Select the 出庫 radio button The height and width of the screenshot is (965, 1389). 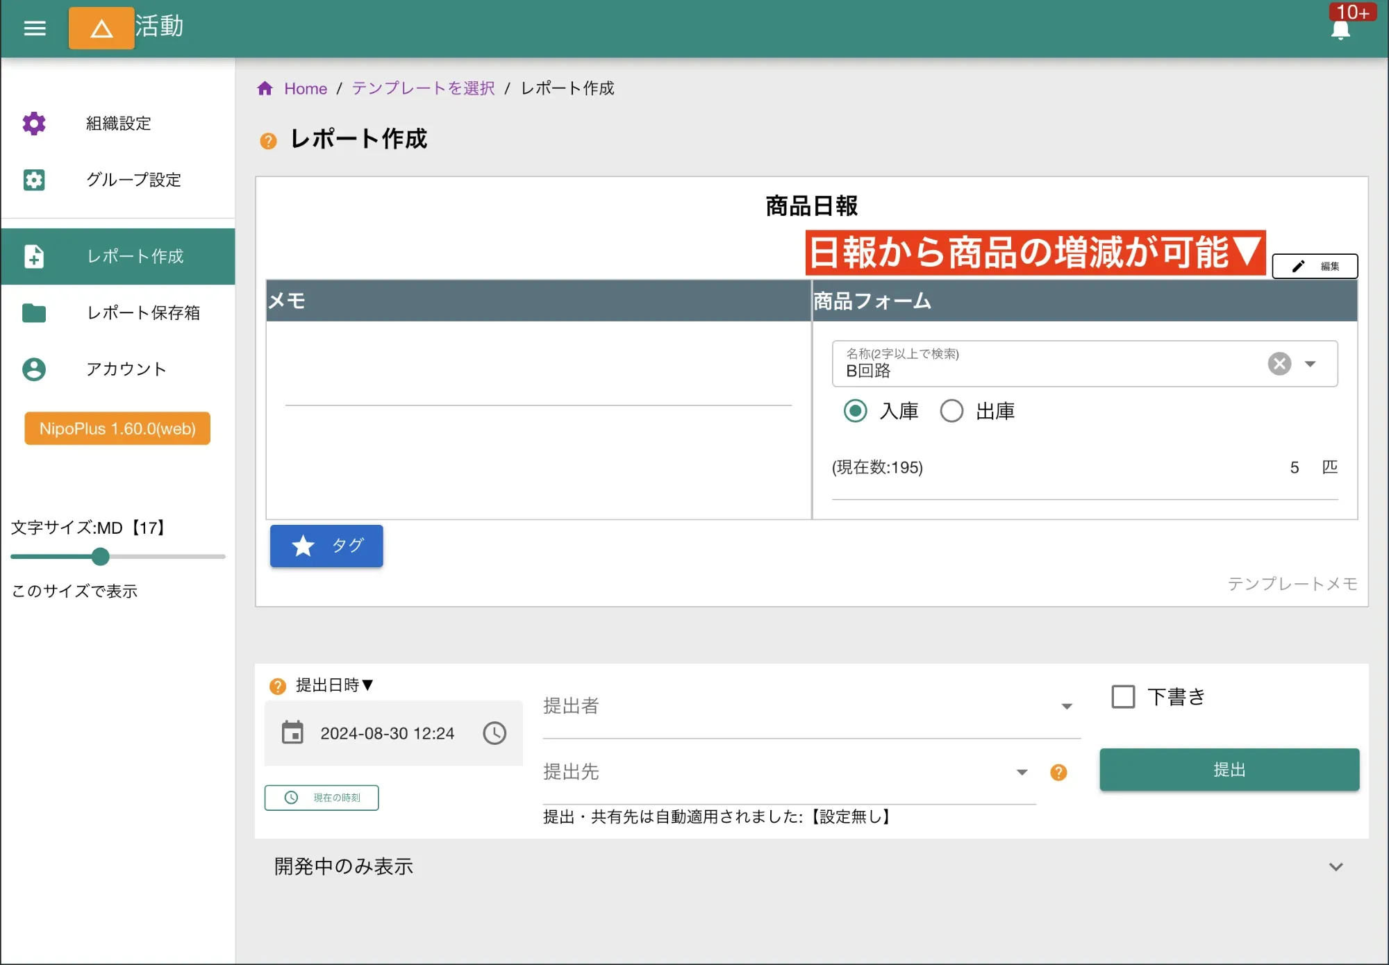[951, 411]
